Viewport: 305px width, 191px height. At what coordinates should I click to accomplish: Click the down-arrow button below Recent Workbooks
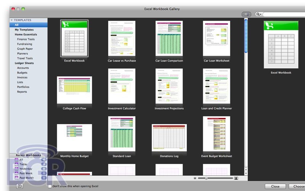(19, 186)
